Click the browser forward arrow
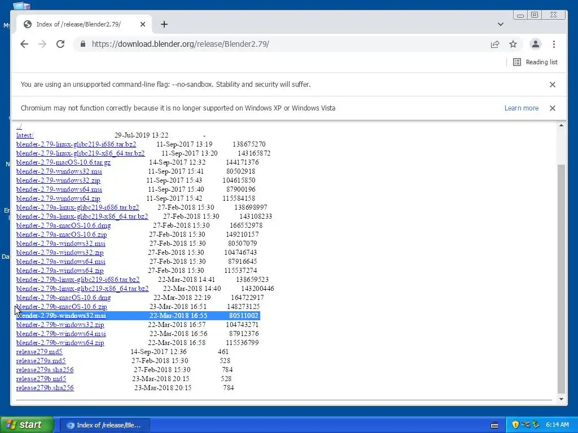This screenshot has width=578, height=433. 42,44
